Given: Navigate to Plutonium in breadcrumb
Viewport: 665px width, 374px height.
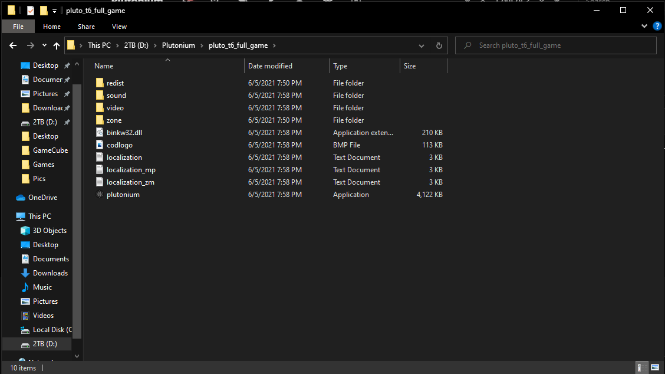Looking at the screenshot, I should pos(179,45).
